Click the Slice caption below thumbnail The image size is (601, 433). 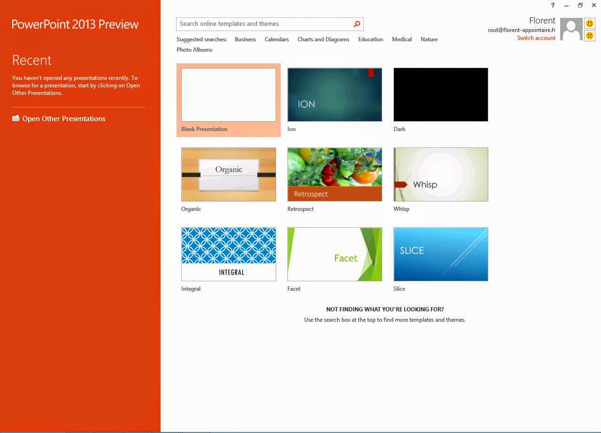point(400,289)
